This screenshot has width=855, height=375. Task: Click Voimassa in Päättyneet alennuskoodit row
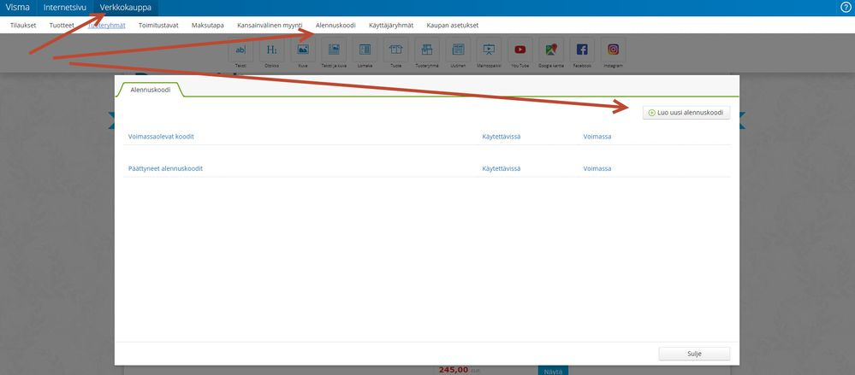coord(597,169)
